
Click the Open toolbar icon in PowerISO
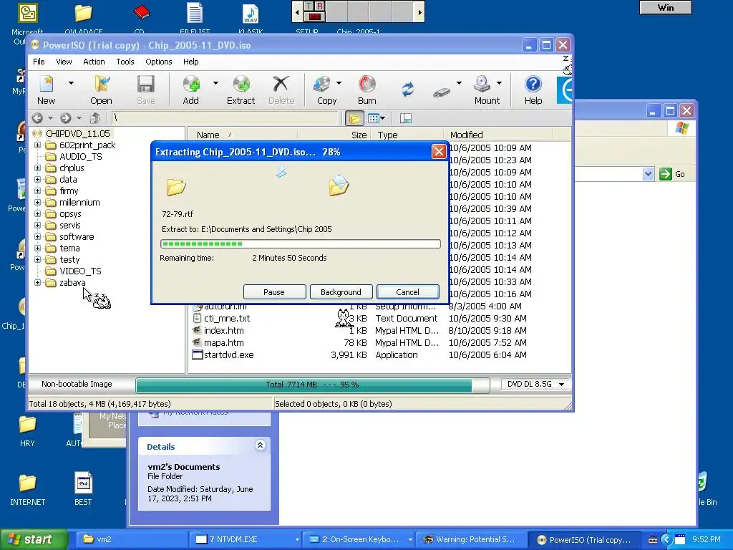(x=101, y=90)
